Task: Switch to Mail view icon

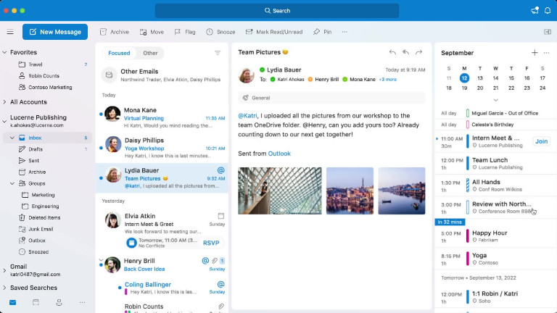Action: coord(12,303)
